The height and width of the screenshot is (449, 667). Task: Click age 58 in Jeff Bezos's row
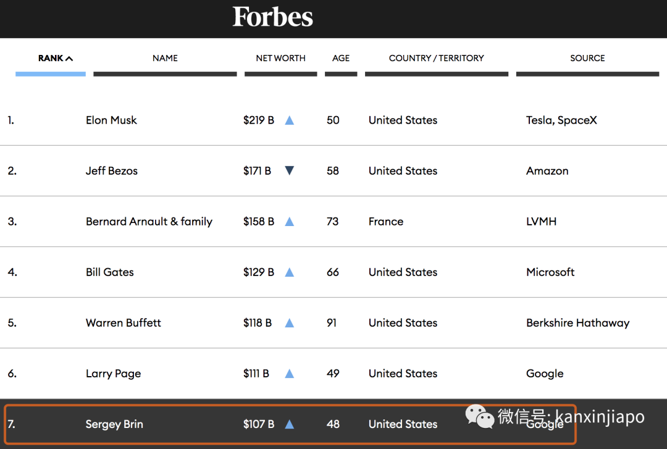pyautogui.click(x=333, y=170)
